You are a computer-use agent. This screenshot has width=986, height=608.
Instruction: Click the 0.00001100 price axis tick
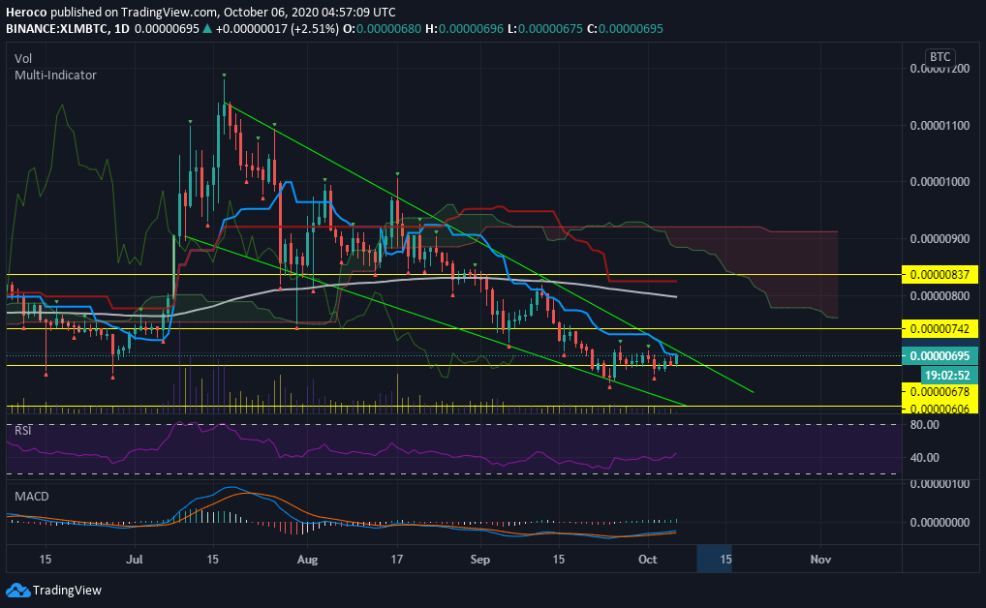940,126
